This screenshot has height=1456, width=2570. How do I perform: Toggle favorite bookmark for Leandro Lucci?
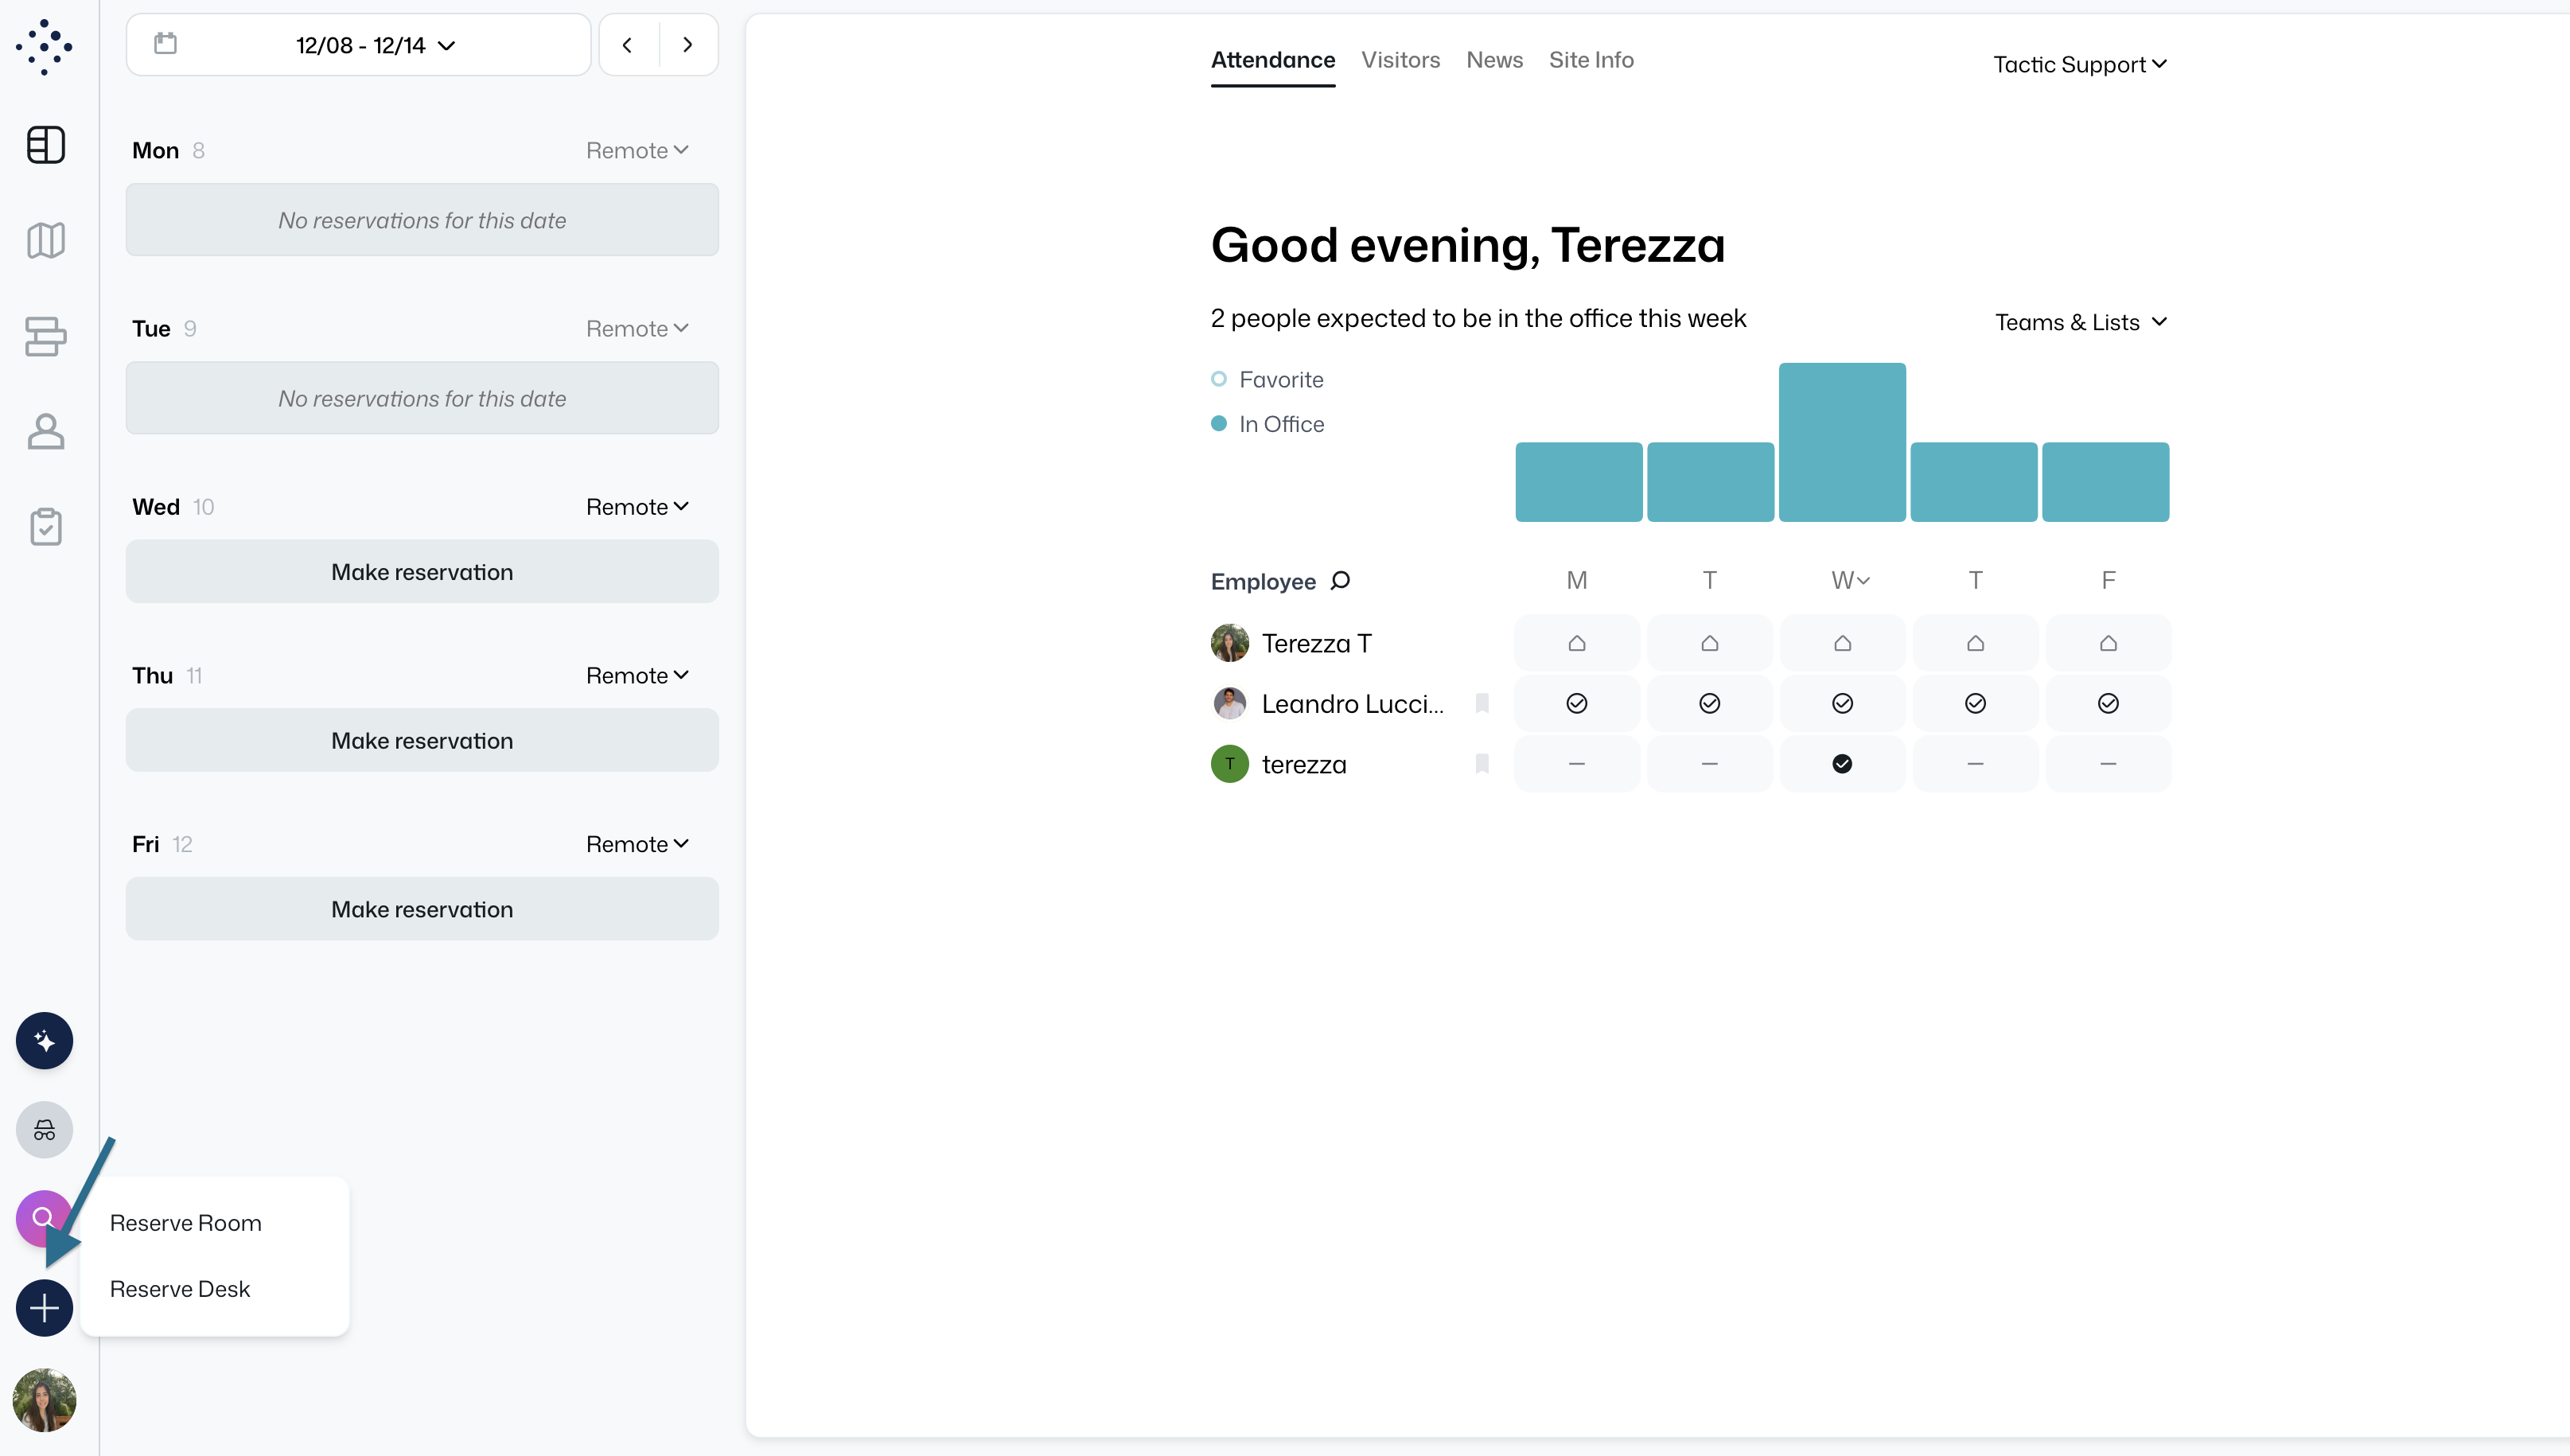click(1482, 704)
